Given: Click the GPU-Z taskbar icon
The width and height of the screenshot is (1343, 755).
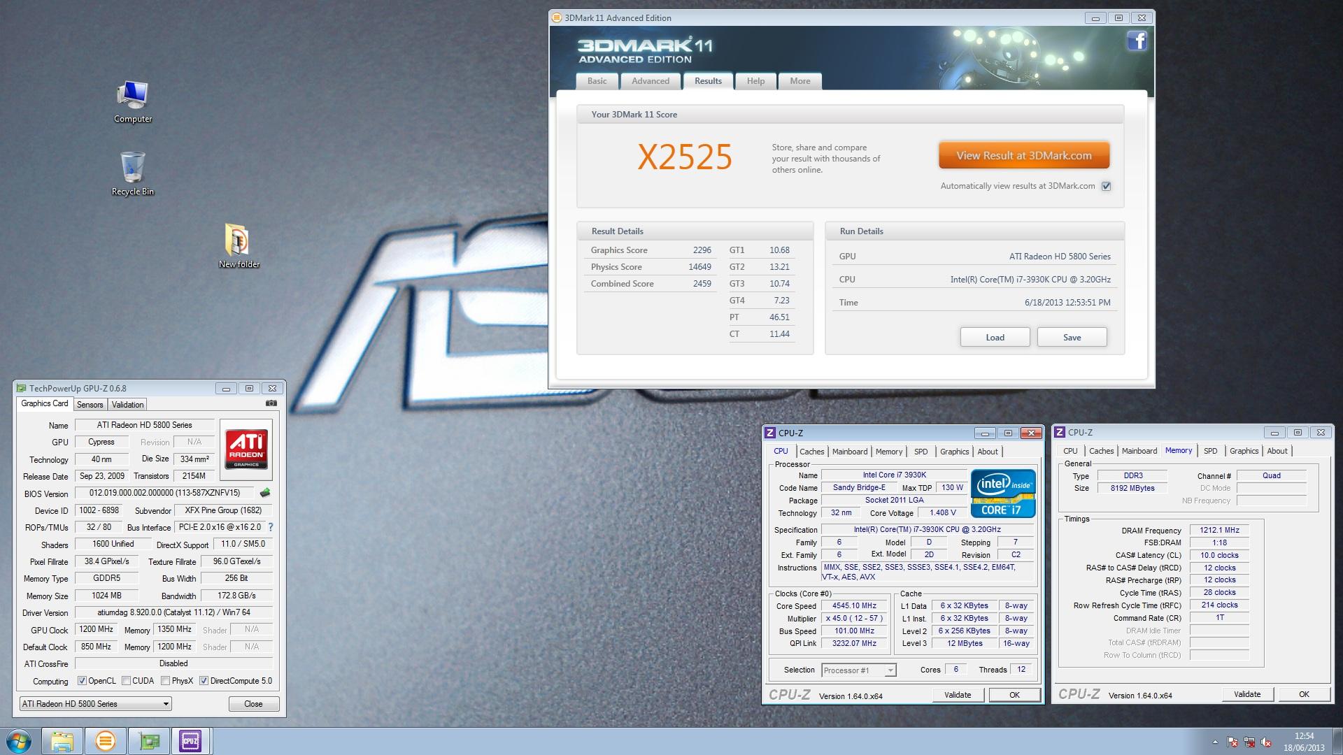Looking at the screenshot, I should point(149,741).
